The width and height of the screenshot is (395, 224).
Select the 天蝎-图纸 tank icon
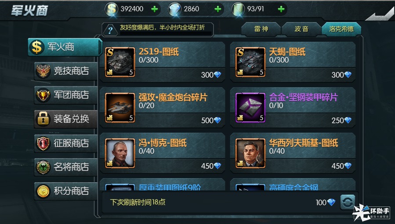click(x=250, y=62)
